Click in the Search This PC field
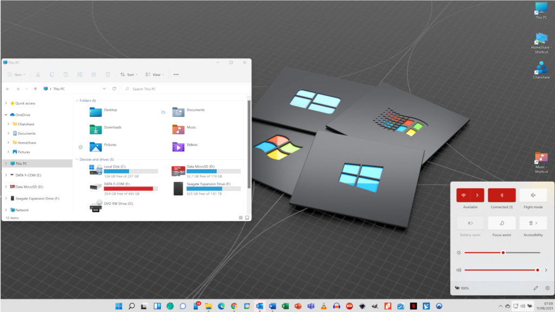This screenshot has height=312, width=555. pyautogui.click(x=185, y=89)
